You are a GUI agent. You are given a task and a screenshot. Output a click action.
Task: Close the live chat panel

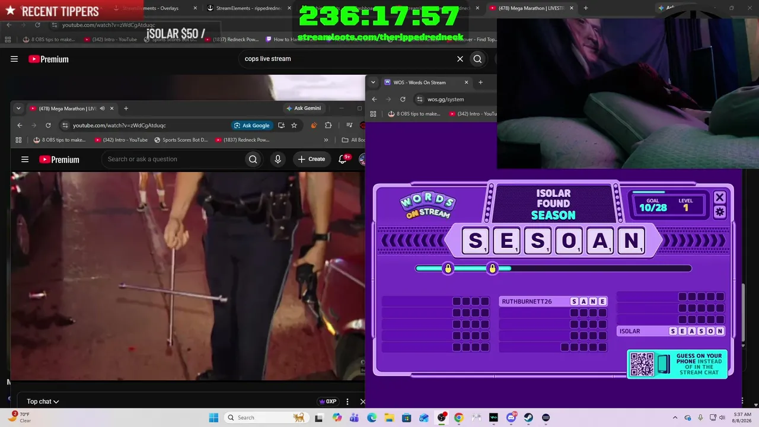tap(362, 401)
